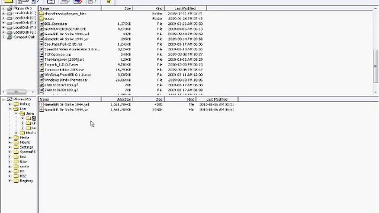379x213 pixels.
Task: Click the TCPOptimizer.zip file icon
Action: pyautogui.click(x=41, y=54)
